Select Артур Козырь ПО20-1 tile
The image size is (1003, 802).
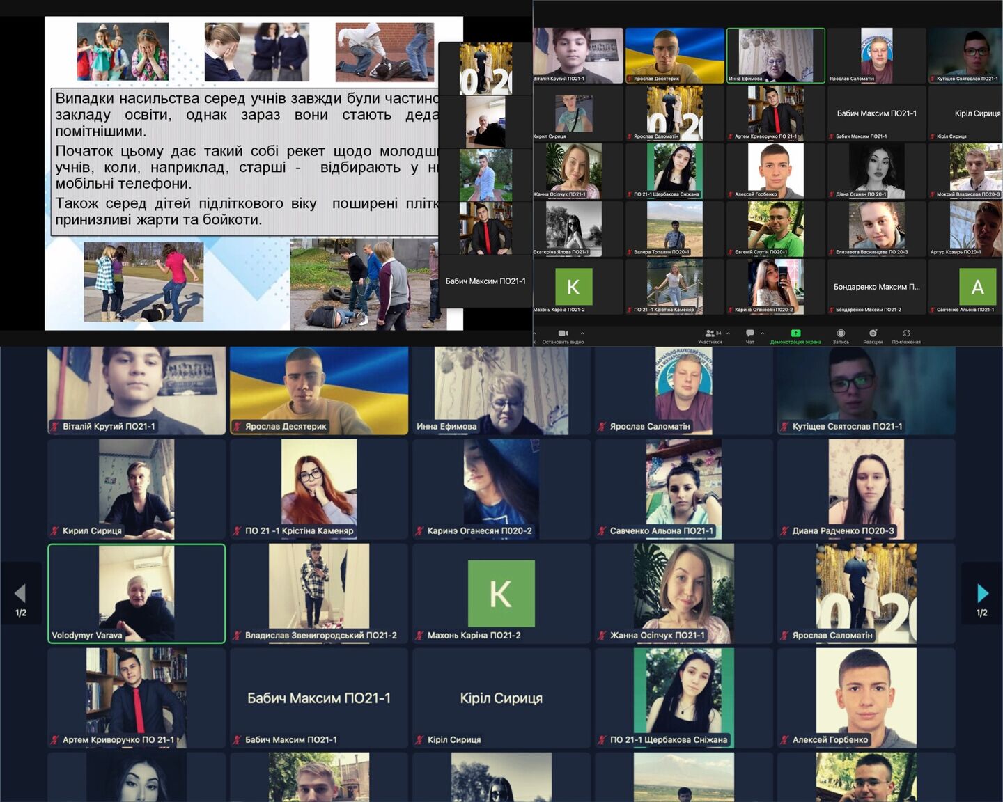(x=965, y=229)
